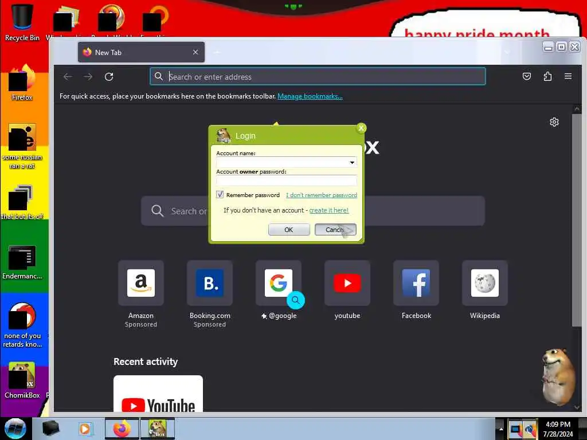The width and height of the screenshot is (587, 440).
Task: Toggle the Remember password checkbox
Action: [x=220, y=195]
